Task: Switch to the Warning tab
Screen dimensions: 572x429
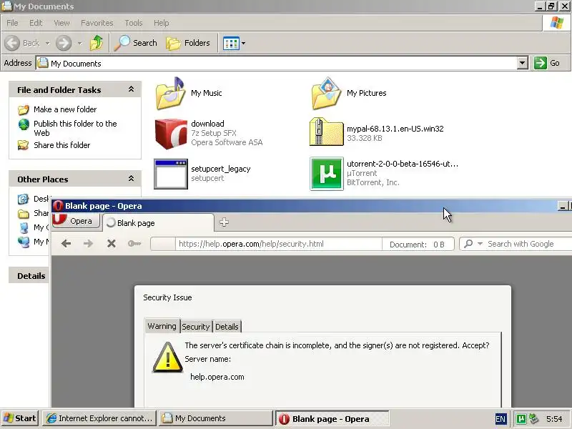Action: pyautogui.click(x=162, y=326)
